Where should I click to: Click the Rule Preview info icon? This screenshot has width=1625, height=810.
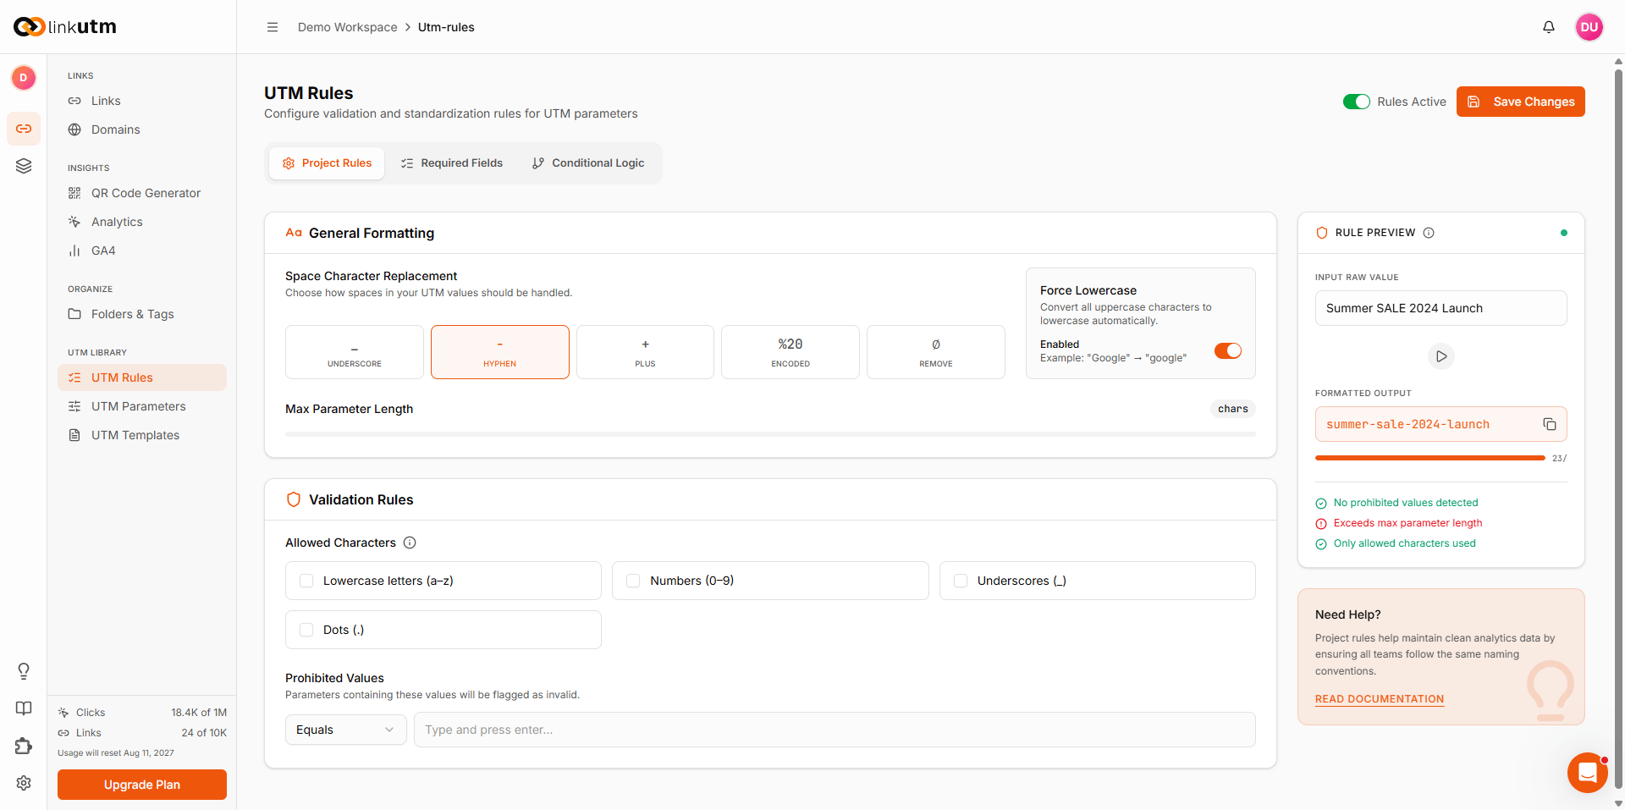point(1429,233)
